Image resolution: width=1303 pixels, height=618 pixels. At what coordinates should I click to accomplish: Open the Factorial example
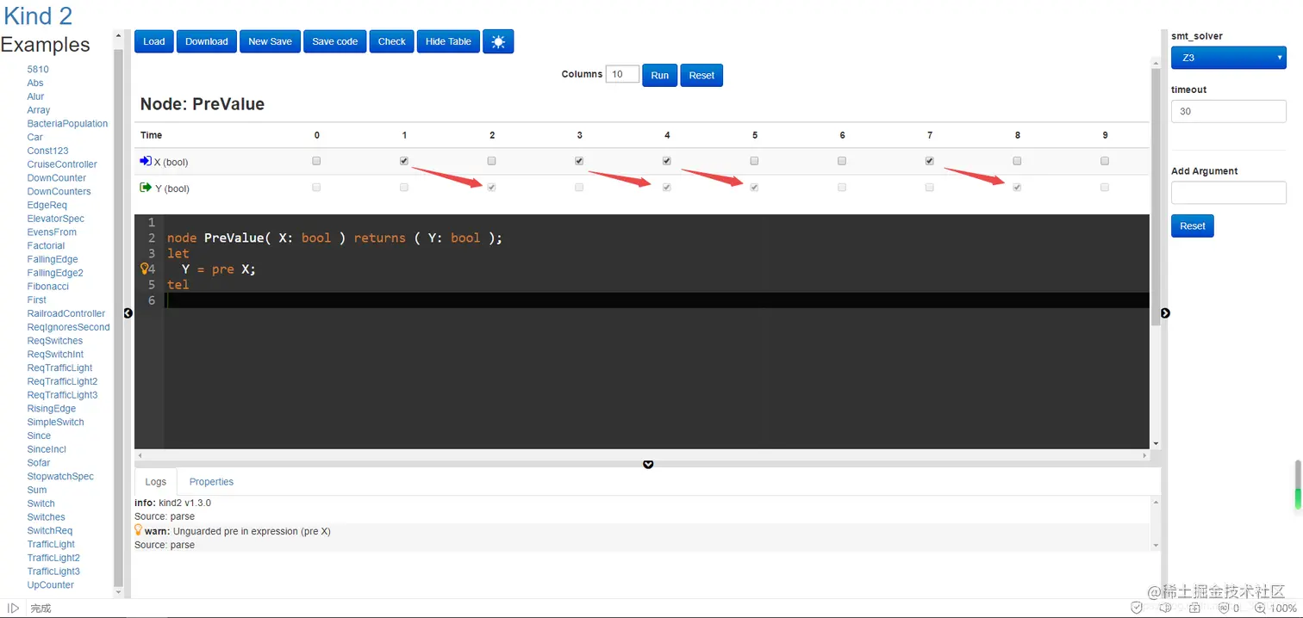click(x=46, y=245)
